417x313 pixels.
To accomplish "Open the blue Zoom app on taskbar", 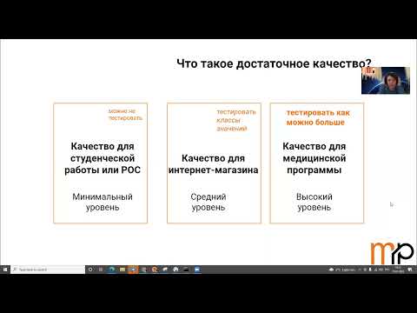I will pos(197,270).
